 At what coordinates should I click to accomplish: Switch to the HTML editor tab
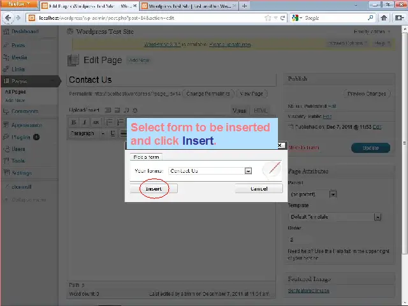point(261,110)
